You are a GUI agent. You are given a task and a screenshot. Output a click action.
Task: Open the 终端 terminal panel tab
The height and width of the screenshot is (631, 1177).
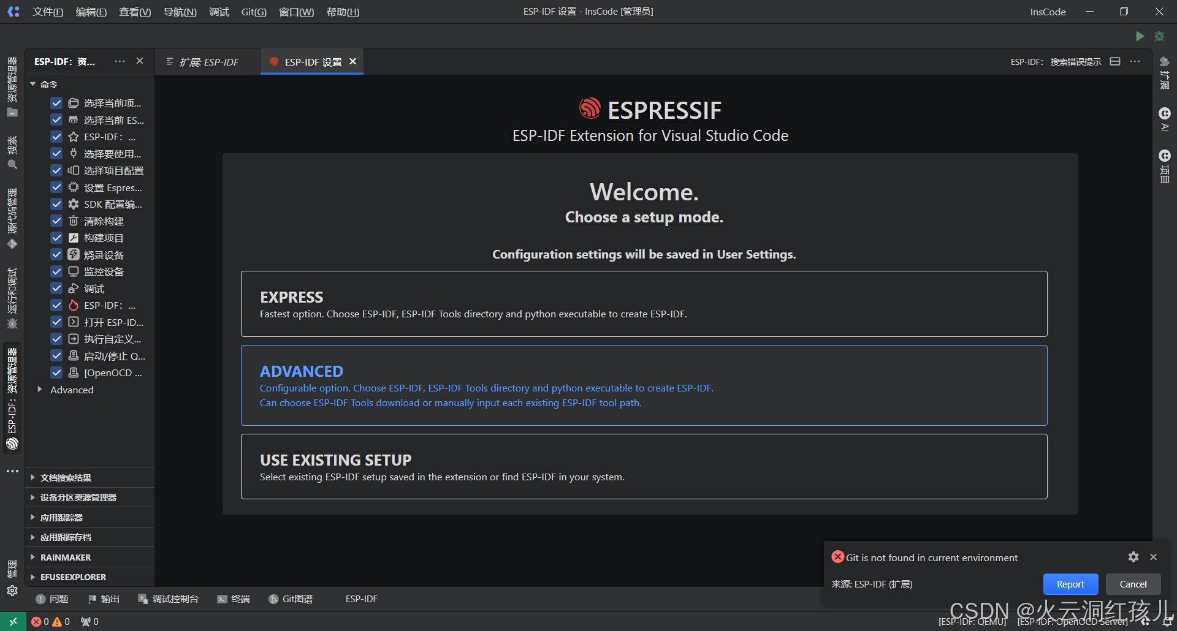point(233,599)
